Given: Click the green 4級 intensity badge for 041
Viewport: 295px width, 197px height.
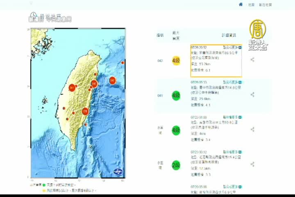Looking at the screenshot, I should (x=176, y=96).
